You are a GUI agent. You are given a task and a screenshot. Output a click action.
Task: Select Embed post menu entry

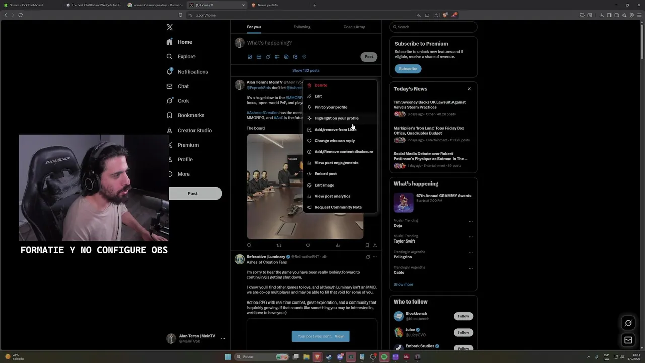tap(340, 174)
